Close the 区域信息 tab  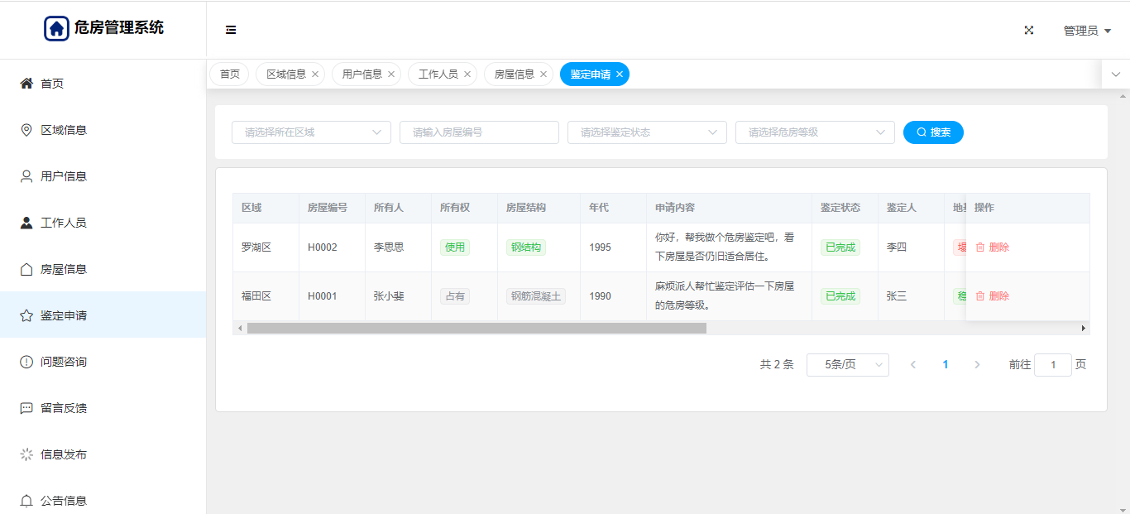pos(315,74)
